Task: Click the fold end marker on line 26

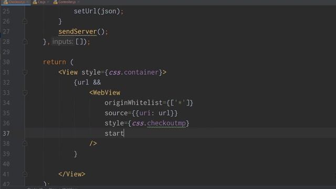Action: (25, 22)
